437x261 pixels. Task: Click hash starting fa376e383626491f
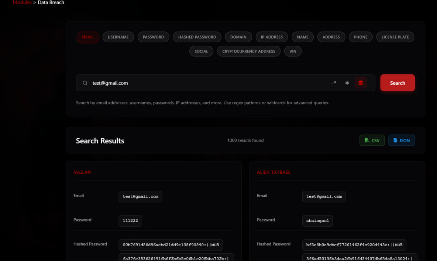[176, 257]
